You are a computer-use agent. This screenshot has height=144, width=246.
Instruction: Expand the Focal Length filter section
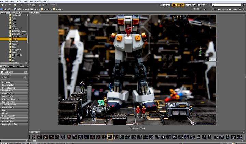(14, 107)
